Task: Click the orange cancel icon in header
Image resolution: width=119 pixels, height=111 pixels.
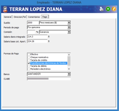Action: tap(114, 9)
